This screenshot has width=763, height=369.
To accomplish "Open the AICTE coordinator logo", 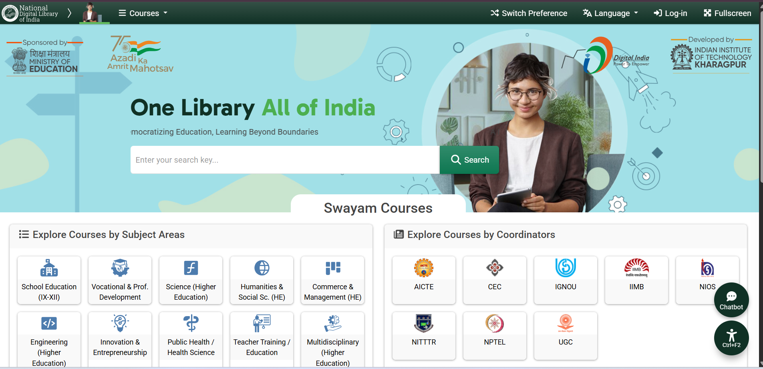I will tap(424, 268).
